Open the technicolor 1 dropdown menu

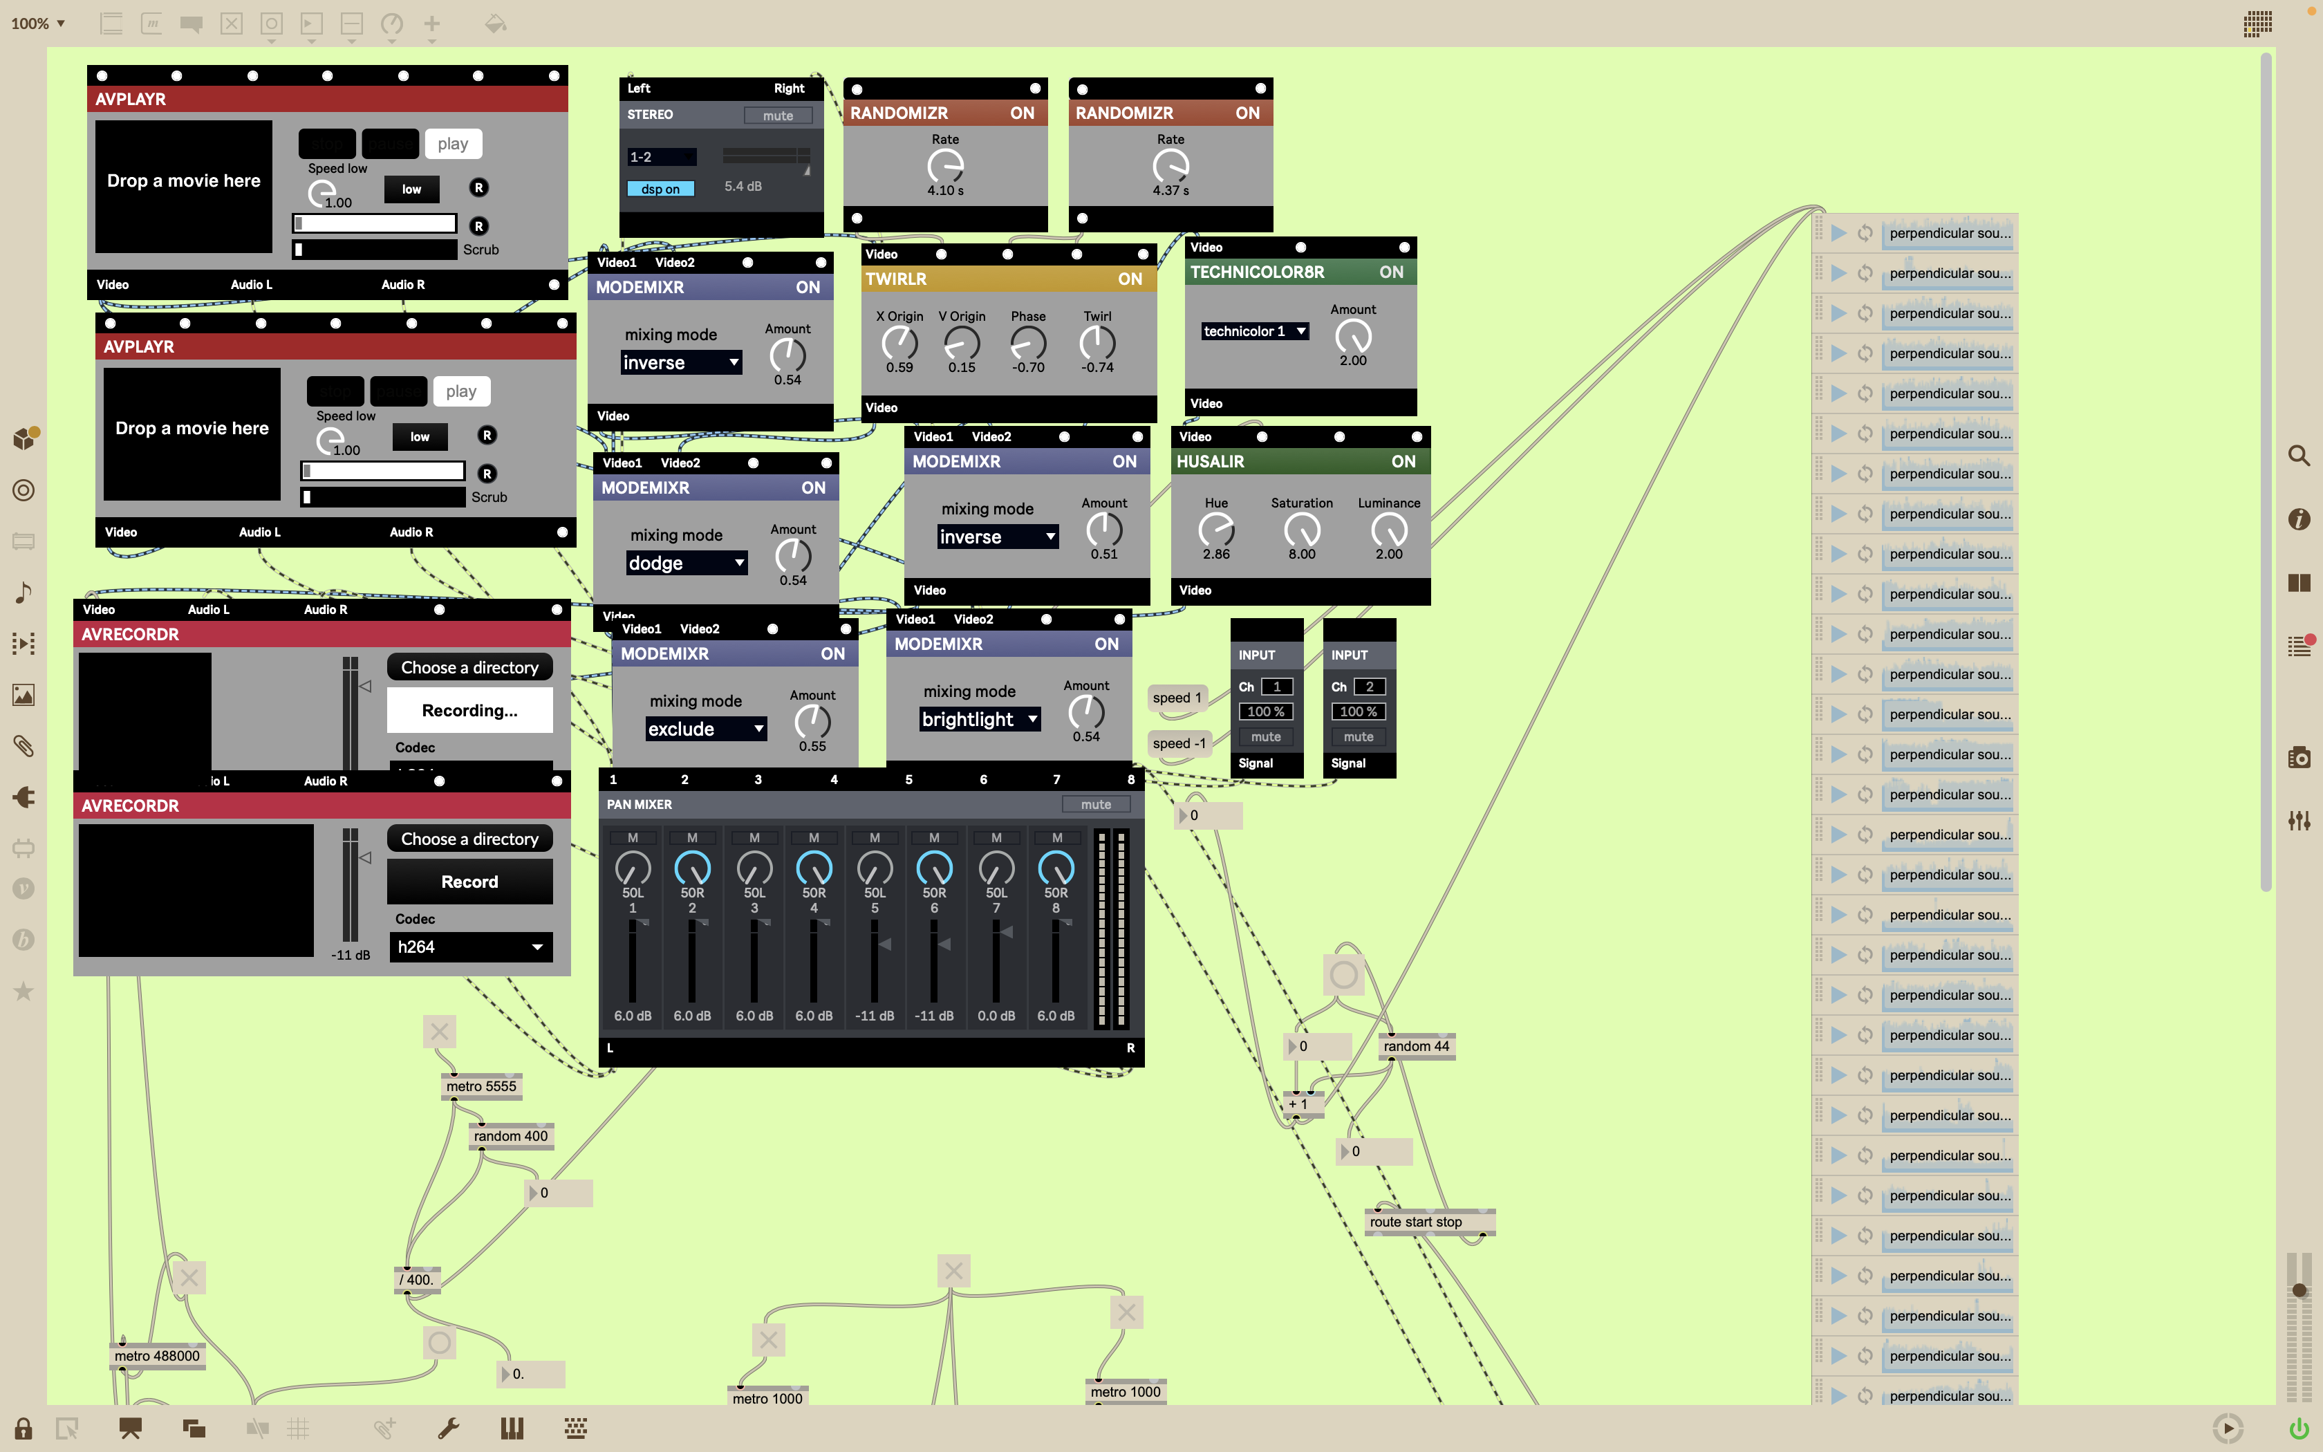(x=1255, y=331)
